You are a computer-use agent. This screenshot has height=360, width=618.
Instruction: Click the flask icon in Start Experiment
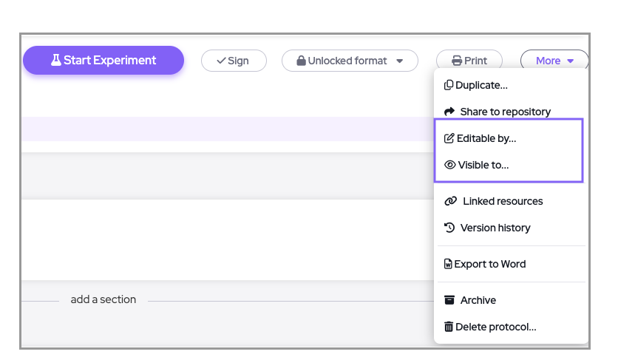coord(55,61)
